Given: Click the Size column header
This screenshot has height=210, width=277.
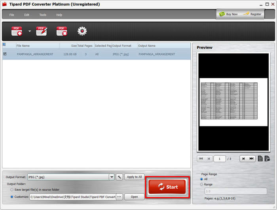Looking at the screenshot, I should pos(68,46).
